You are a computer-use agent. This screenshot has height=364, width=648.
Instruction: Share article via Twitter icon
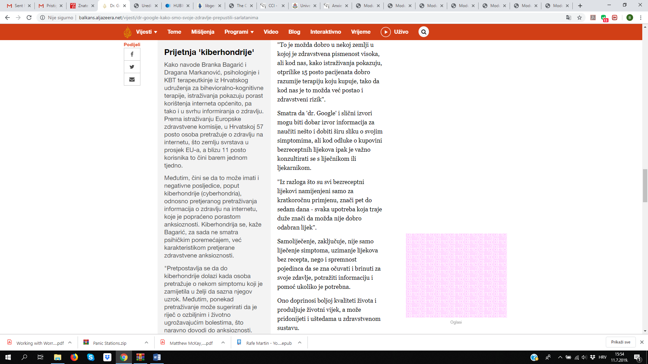coord(132,67)
